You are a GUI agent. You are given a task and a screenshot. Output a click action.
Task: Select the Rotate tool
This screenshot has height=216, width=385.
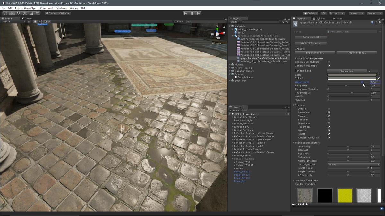pyautogui.click(x=18, y=13)
